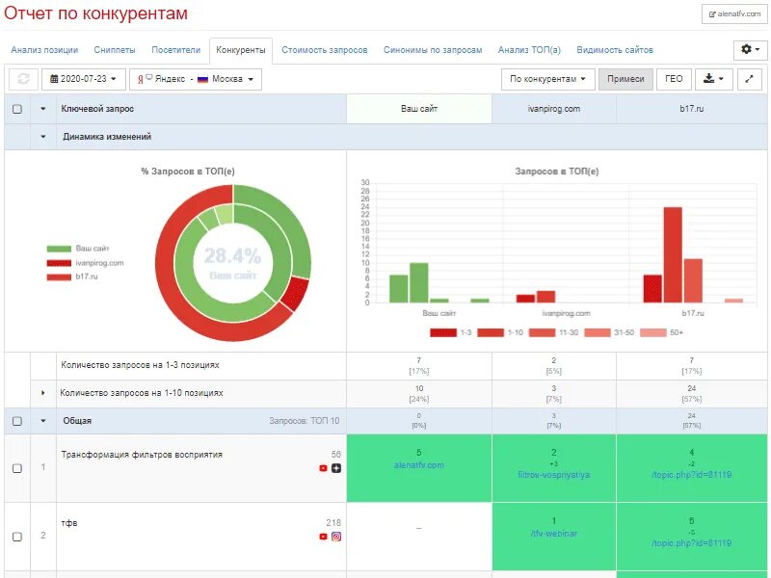Open topic.php link in тфв row
The height and width of the screenshot is (578, 771).
click(691, 543)
